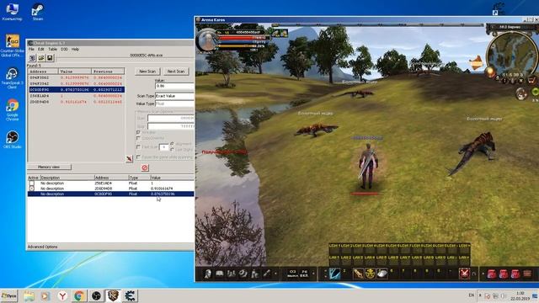Viewport: 539px width, 303px height.
Task: Open the Table menu in Cheat Engine
Action: tap(52, 49)
